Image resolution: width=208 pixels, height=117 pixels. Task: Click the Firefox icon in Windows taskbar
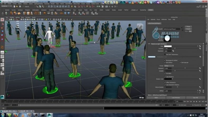[x=15, y=115]
